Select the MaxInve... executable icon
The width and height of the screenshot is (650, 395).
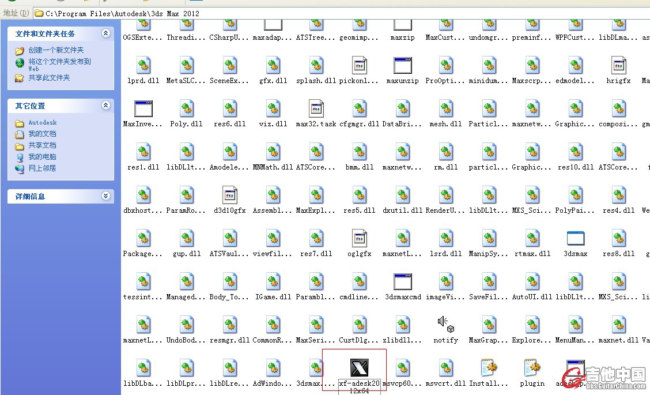(143, 109)
